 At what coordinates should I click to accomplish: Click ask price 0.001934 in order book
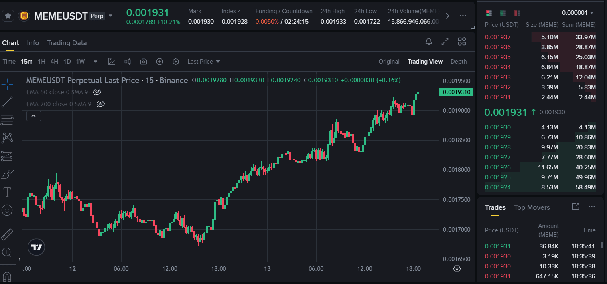pos(498,67)
